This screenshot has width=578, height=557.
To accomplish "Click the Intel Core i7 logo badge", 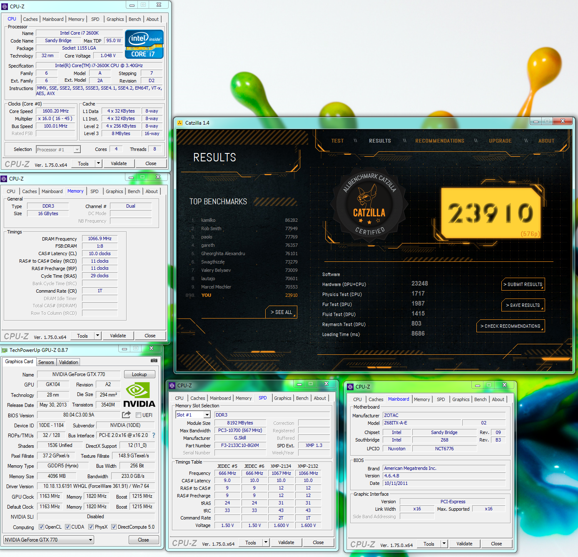I will point(144,44).
